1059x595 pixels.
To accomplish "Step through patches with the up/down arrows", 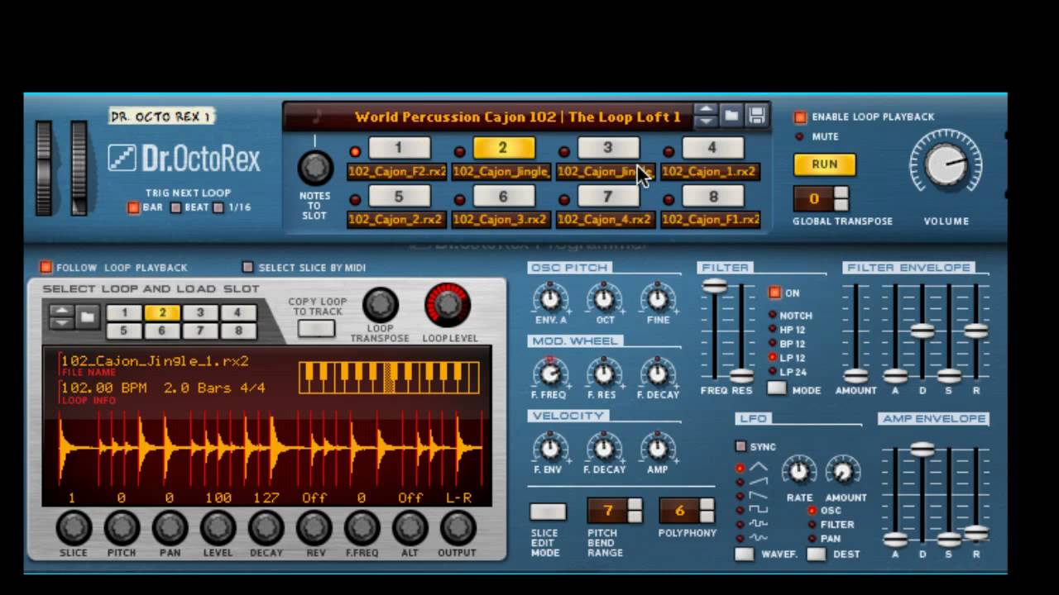I will [x=706, y=117].
